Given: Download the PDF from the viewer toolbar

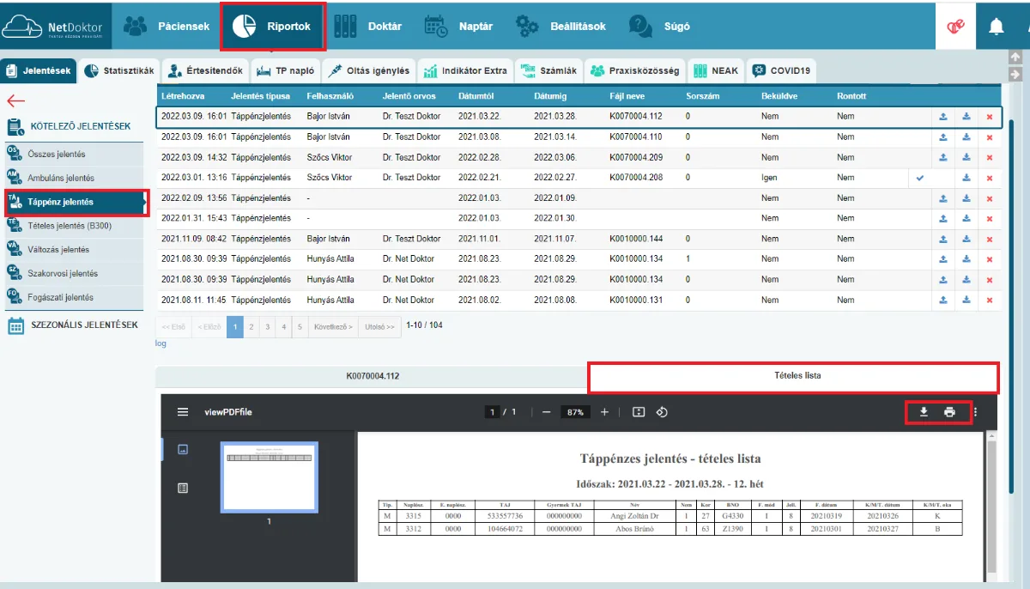Looking at the screenshot, I should point(924,412).
